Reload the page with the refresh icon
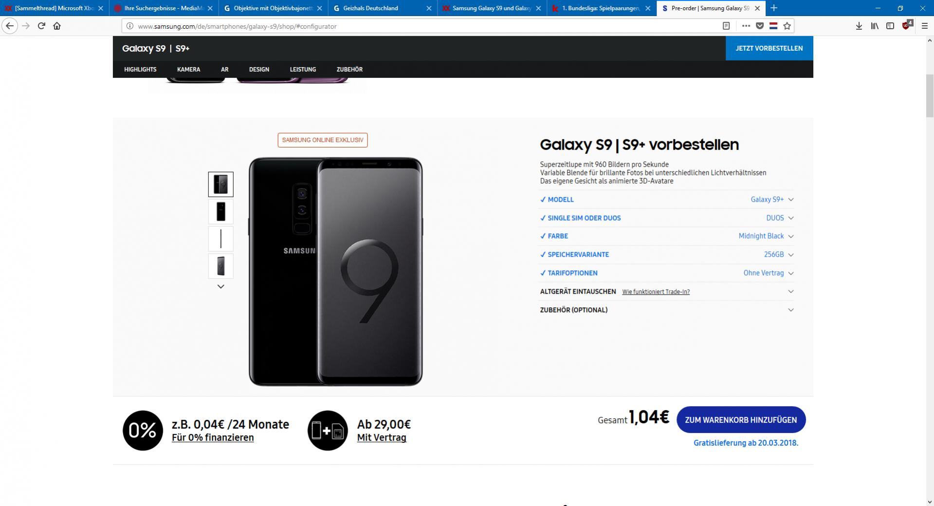The height and width of the screenshot is (506, 934). 41,26
